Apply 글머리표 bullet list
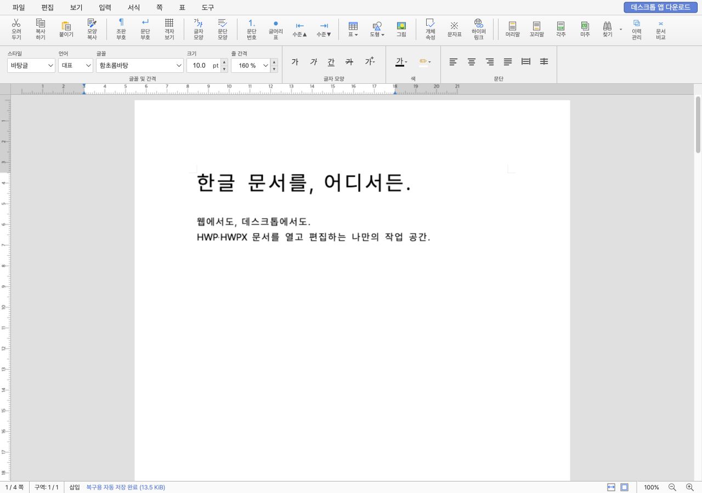 click(x=276, y=29)
